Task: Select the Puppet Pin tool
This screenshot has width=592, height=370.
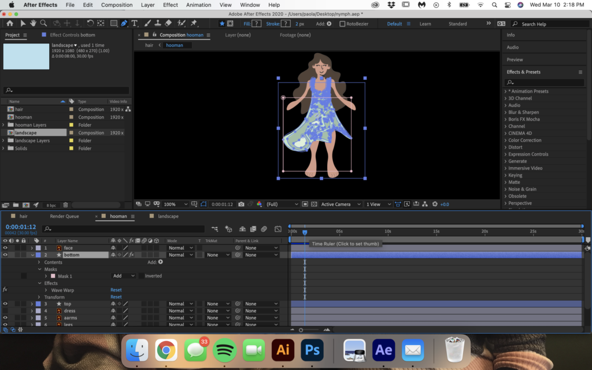Action: (x=194, y=24)
